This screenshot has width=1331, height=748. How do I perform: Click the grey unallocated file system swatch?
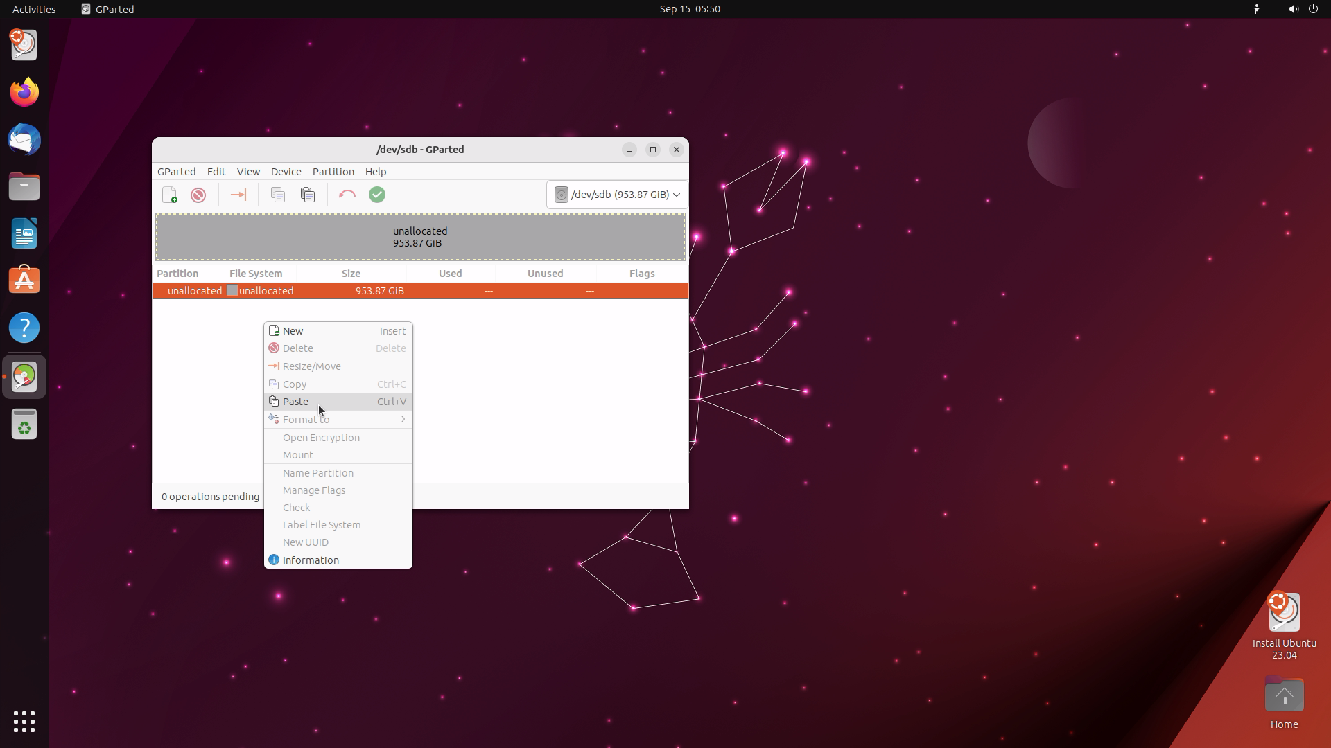[232, 291]
